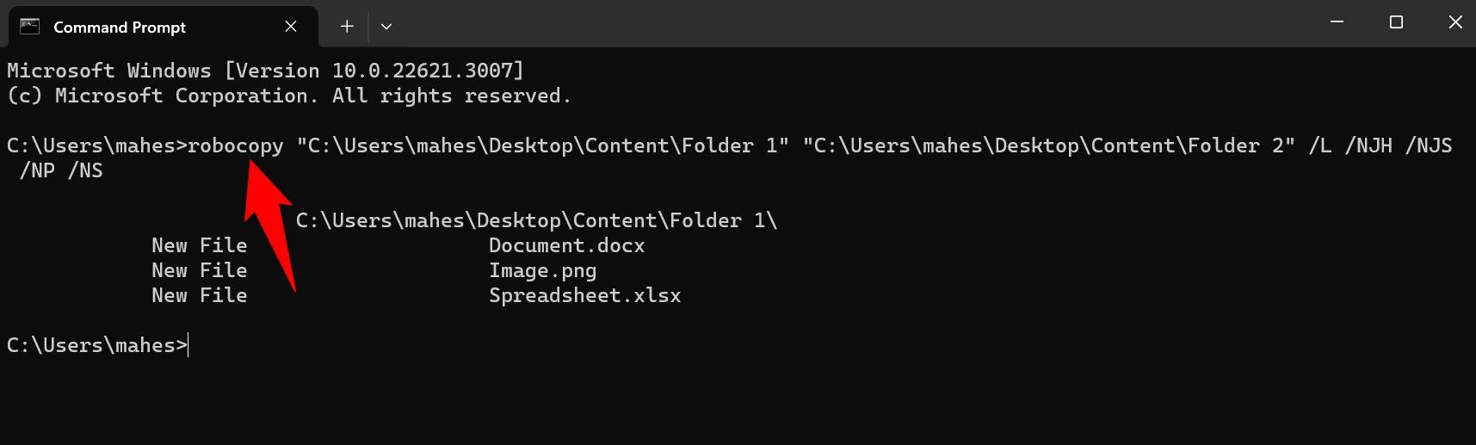
Task: Minimize the terminal window
Action: click(1337, 22)
